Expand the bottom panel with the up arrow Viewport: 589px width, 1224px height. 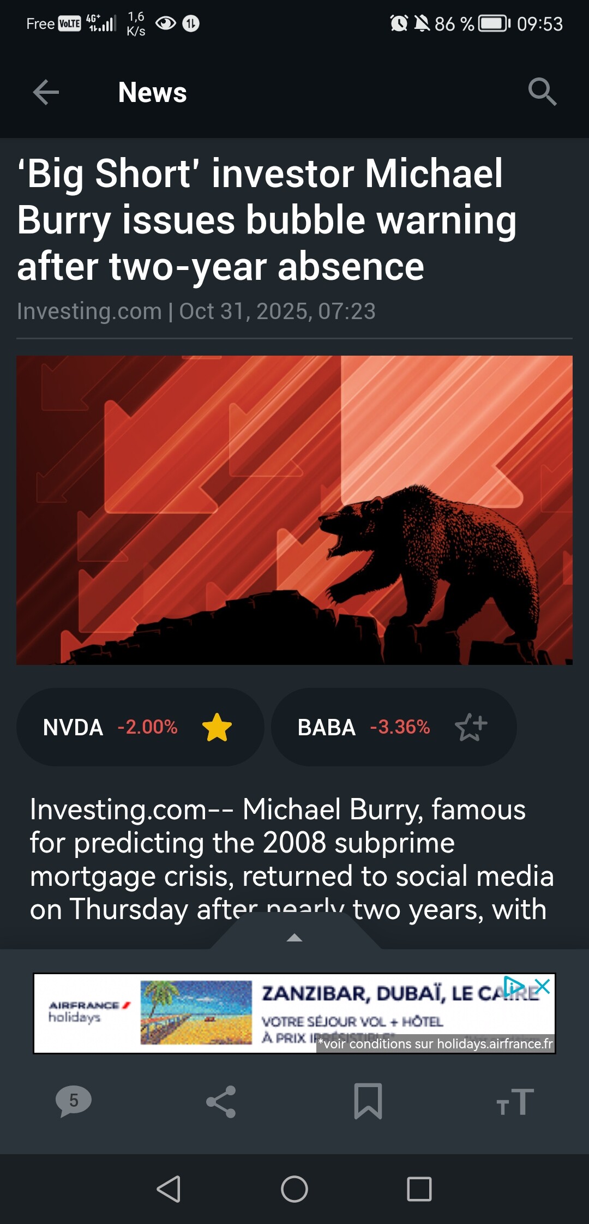pos(294,938)
